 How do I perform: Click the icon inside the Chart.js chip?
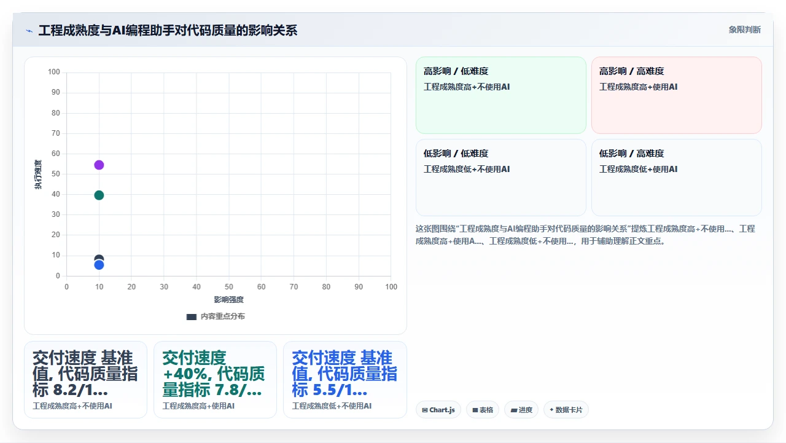[x=425, y=410]
